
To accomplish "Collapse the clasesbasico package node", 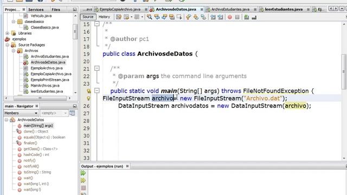I will point(14,22).
